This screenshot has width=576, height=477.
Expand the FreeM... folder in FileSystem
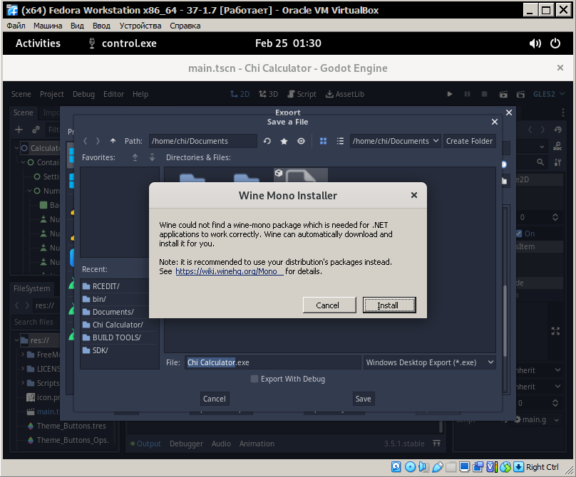pyautogui.click(x=23, y=355)
